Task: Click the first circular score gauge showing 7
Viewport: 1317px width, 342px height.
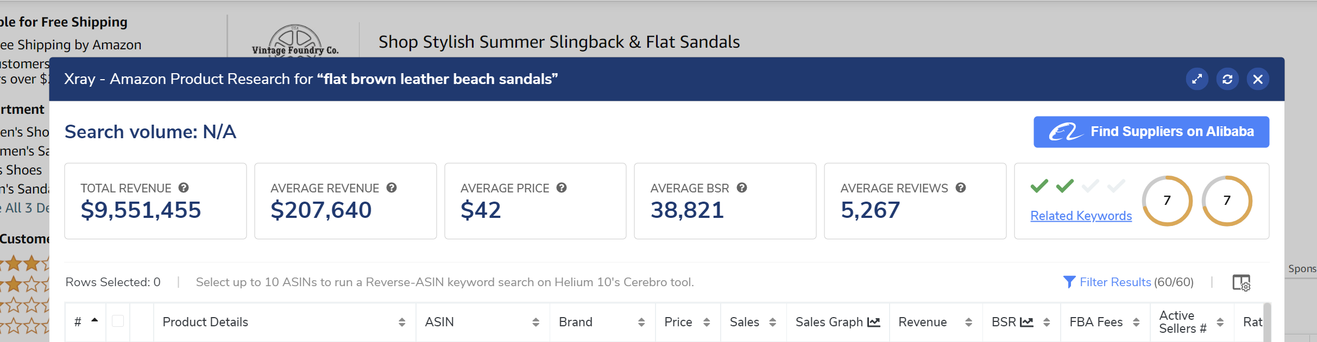Action: pyautogui.click(x=1167, y=201)
